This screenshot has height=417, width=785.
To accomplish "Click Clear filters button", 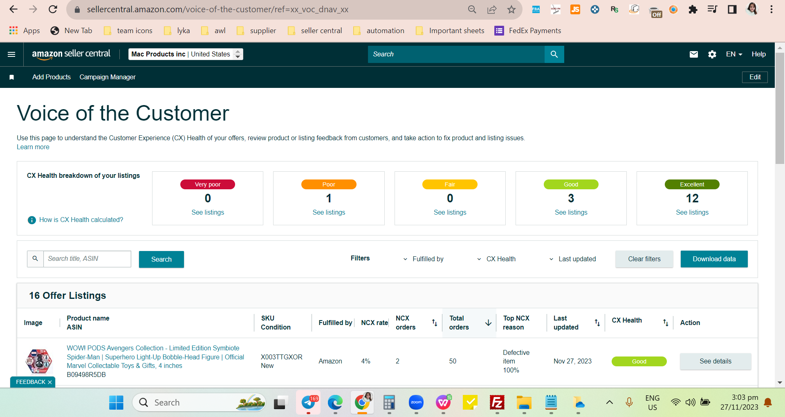I will point(644,259).
